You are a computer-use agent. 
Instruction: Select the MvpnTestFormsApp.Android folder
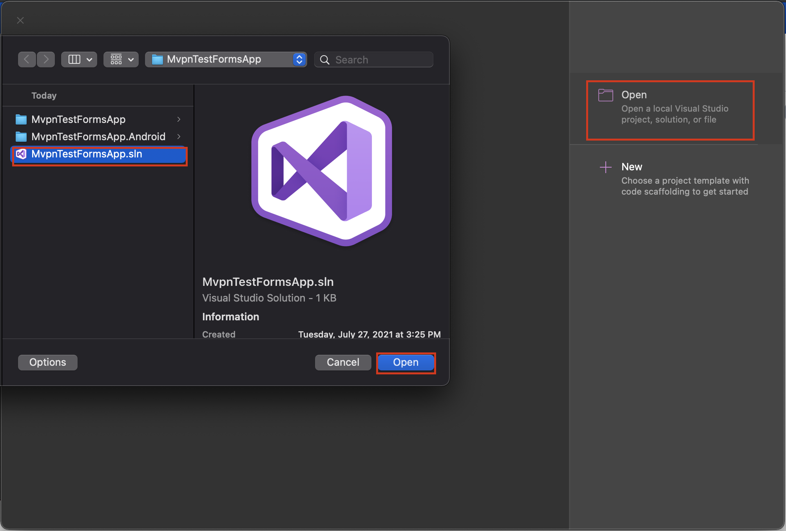tap(98, 137)
